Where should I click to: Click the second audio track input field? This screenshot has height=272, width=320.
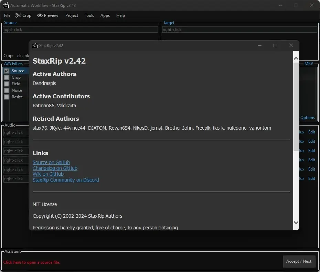click(x=16, y=142)
